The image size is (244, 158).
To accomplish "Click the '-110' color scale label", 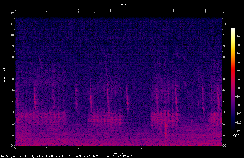I will (238, 123).
